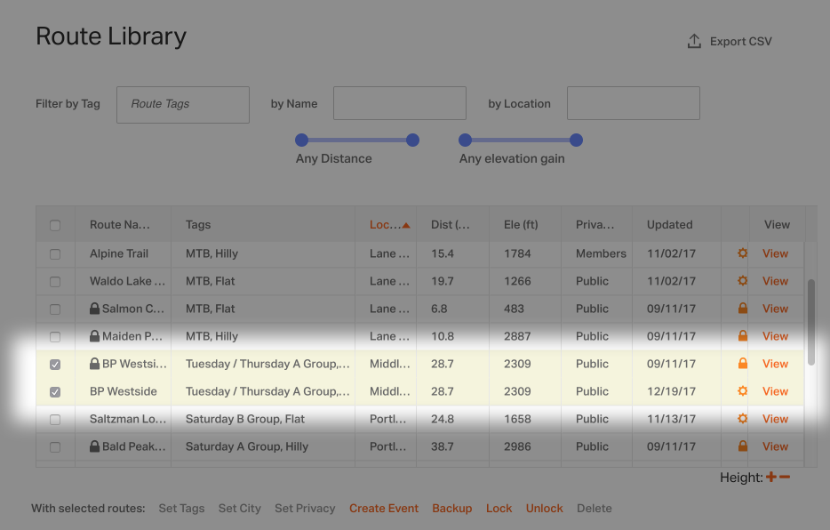
Task: Click Create Event for selected routes
Action: tap(384, 509)
